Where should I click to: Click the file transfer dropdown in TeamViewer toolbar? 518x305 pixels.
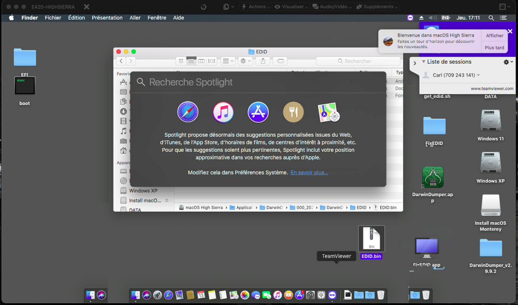[x=228, y=7]
